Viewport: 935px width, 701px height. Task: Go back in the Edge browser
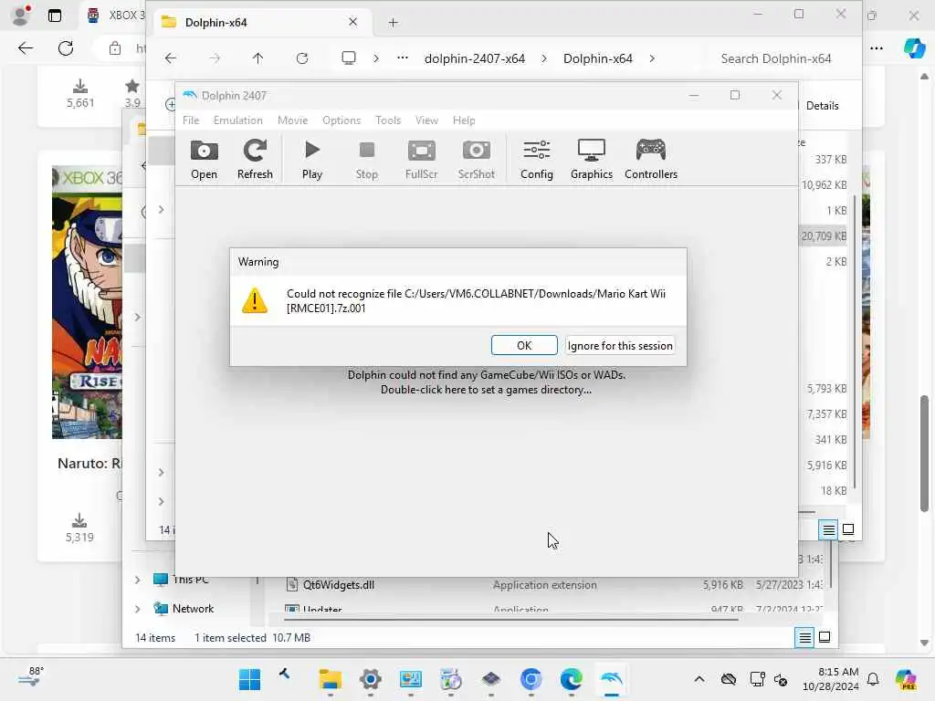click(x=26, y=48)
